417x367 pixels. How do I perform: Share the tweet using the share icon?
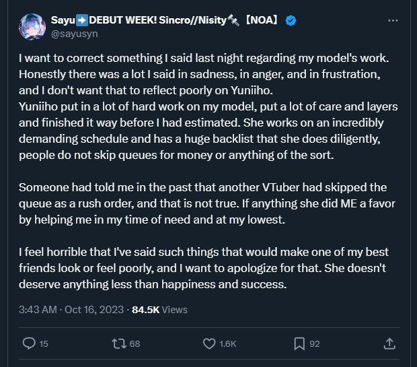tap(389, 343)
